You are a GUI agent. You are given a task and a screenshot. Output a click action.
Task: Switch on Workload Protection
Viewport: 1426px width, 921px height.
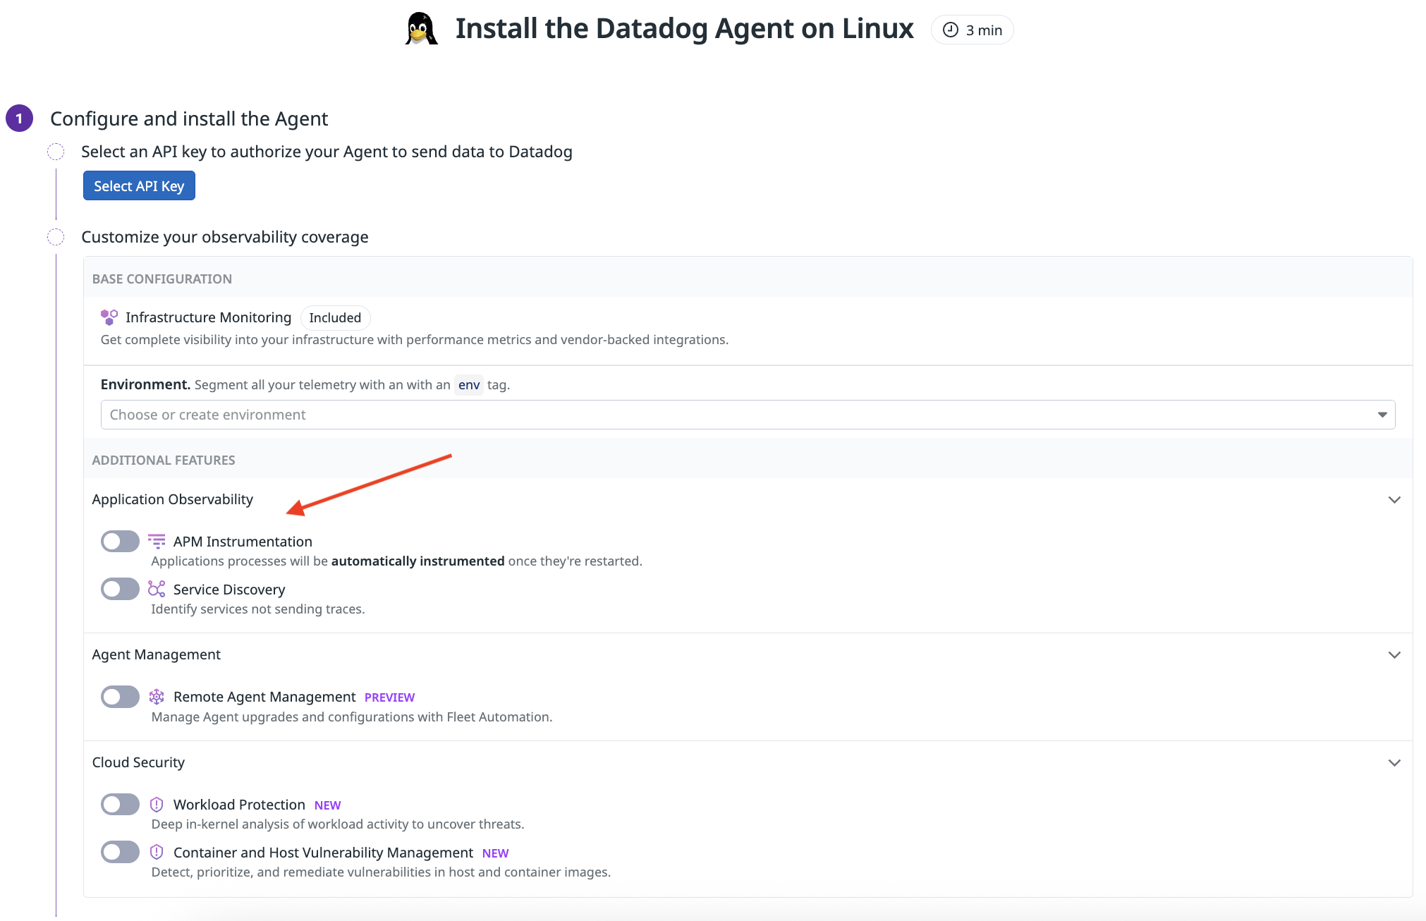click(120, 805)
